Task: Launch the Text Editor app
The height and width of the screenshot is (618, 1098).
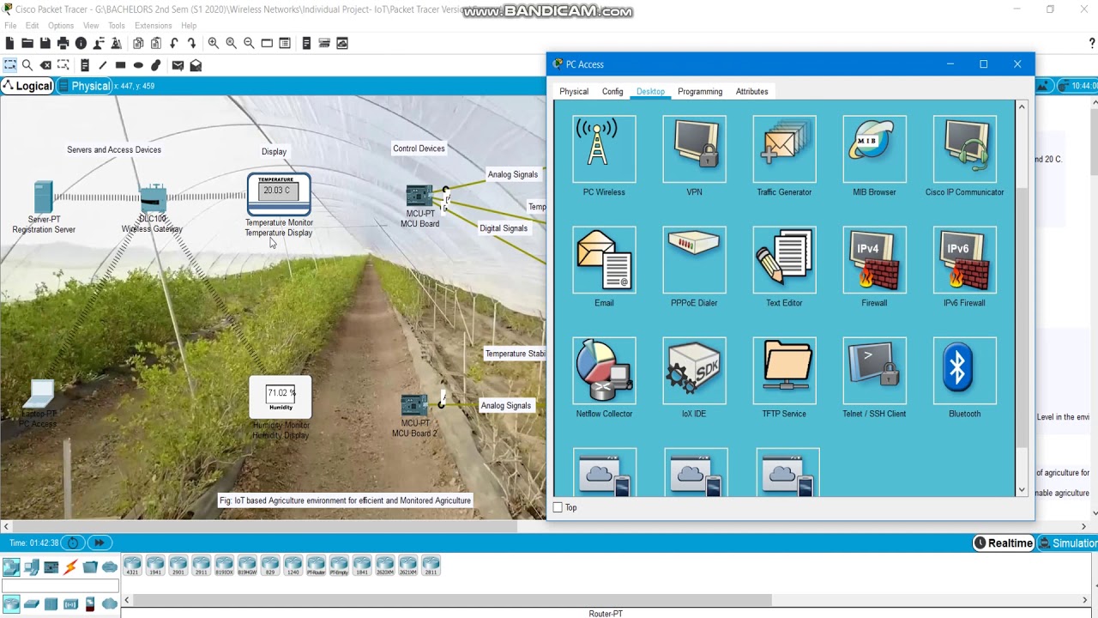Action: [x=784, y=259]
